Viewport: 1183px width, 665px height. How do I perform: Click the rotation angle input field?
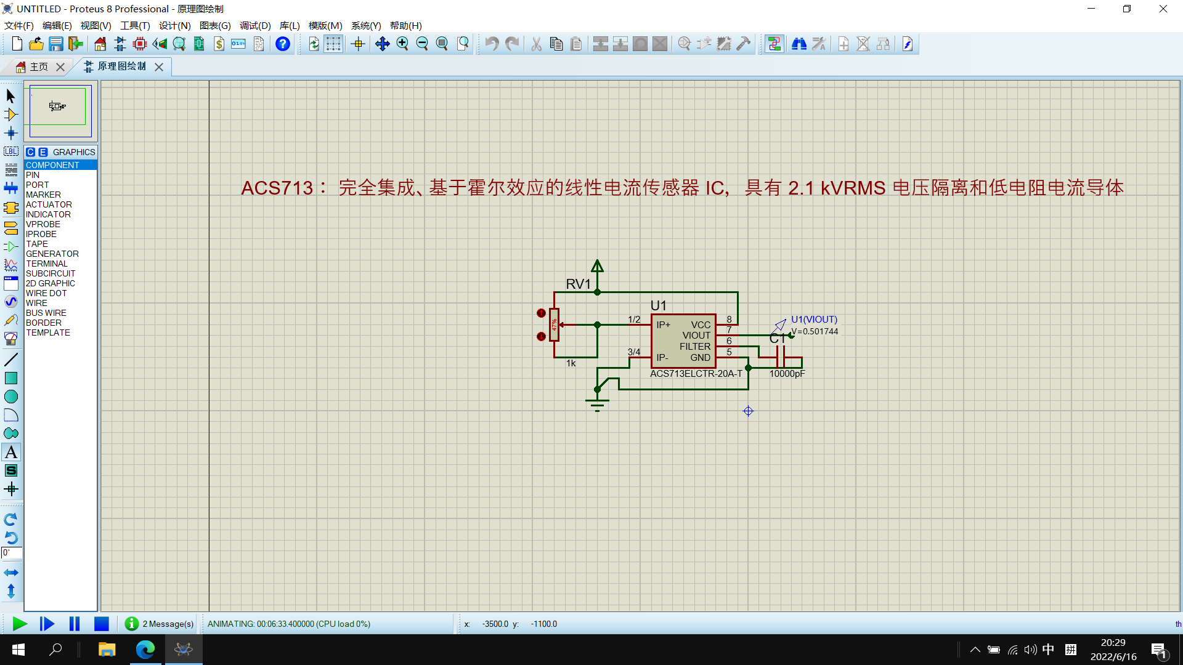click(x=12, y=553)
